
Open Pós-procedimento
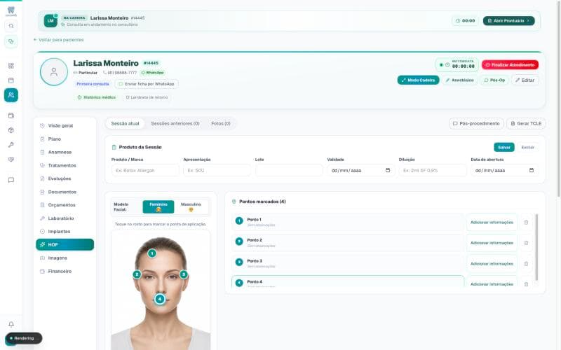(476, 124)
